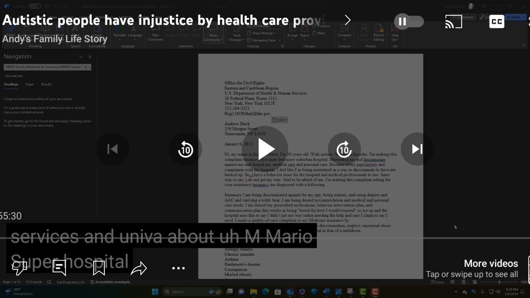Rewind the video 10 seconds
This screenshot has width=530, height=298.
[x=185, y=149]
